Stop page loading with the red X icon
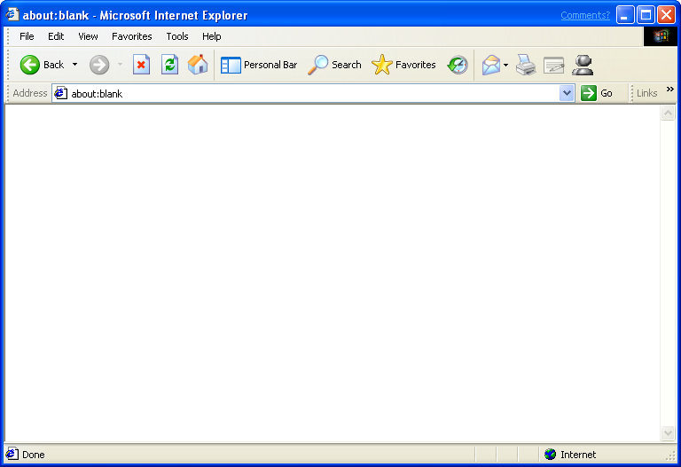The width and height of the screenshot is (681, 467). coord(141,65)
